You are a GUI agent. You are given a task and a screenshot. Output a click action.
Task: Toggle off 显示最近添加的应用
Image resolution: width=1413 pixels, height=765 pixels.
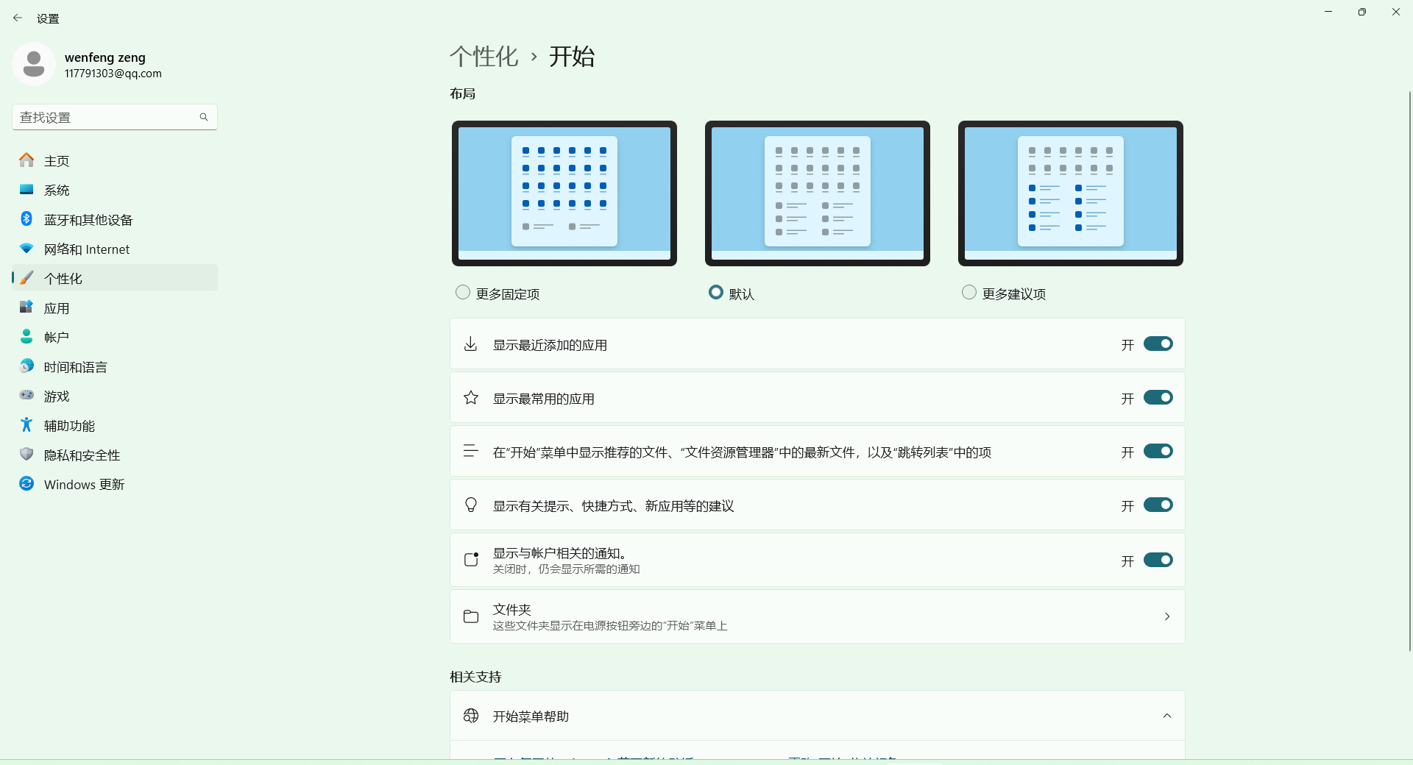point(1158,344)
